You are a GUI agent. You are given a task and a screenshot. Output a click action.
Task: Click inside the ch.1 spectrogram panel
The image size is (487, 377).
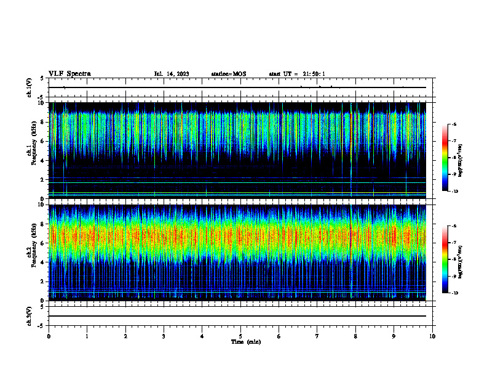(x=237, y=150)
